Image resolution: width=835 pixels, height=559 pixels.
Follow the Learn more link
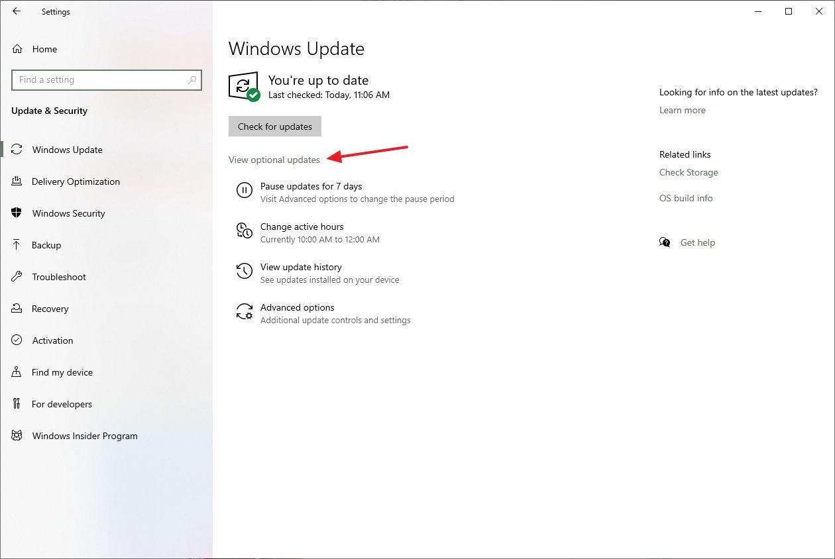(682, 110)
